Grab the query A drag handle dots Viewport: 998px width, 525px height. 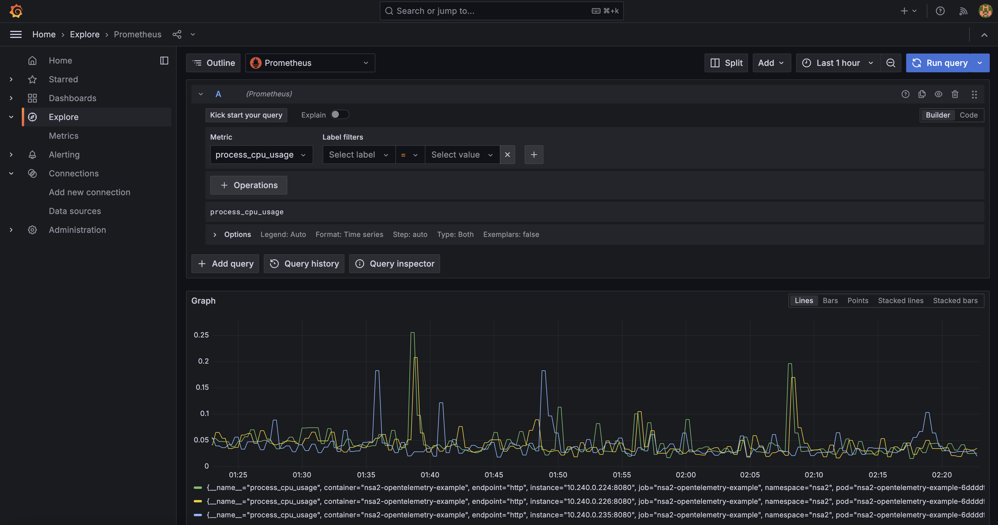click(974, 94)
